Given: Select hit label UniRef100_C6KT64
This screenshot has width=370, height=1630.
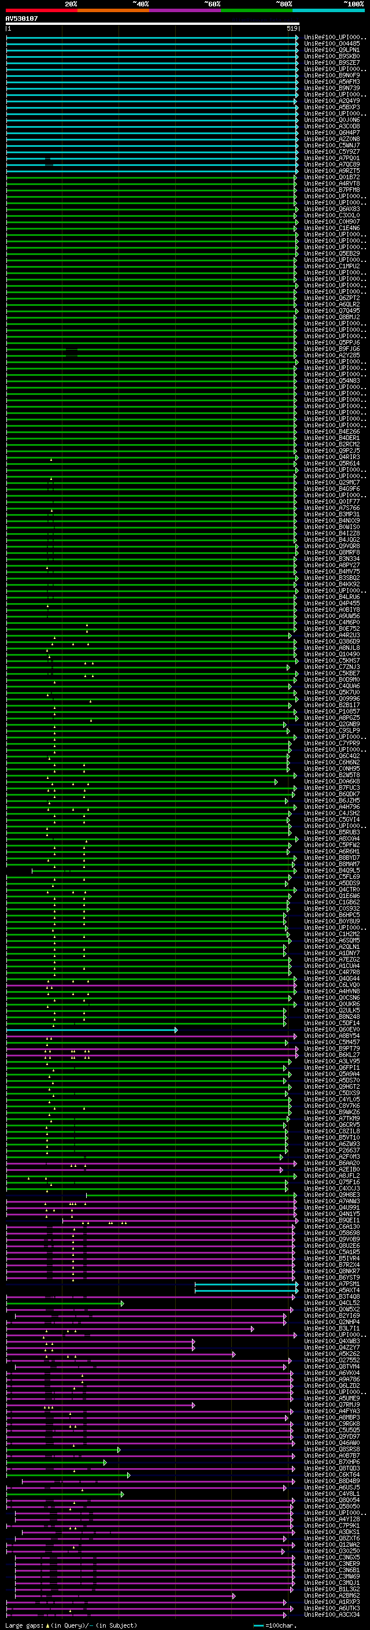Looking at the screenshot, I should coord(332,1474).
